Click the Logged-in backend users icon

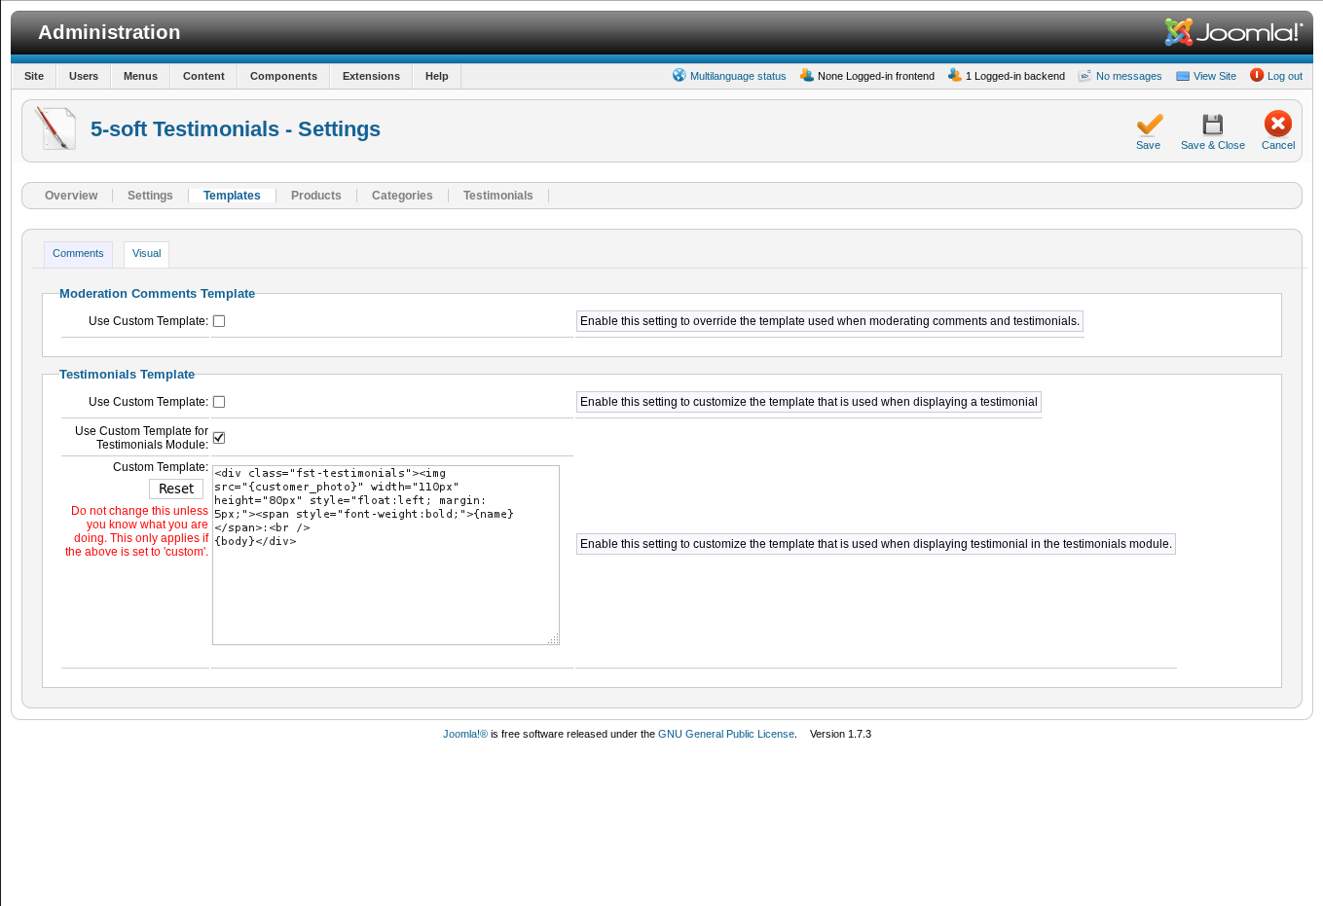(955, 75)
